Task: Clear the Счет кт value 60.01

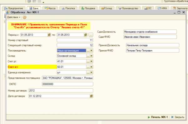Action: tap(91, 67)
